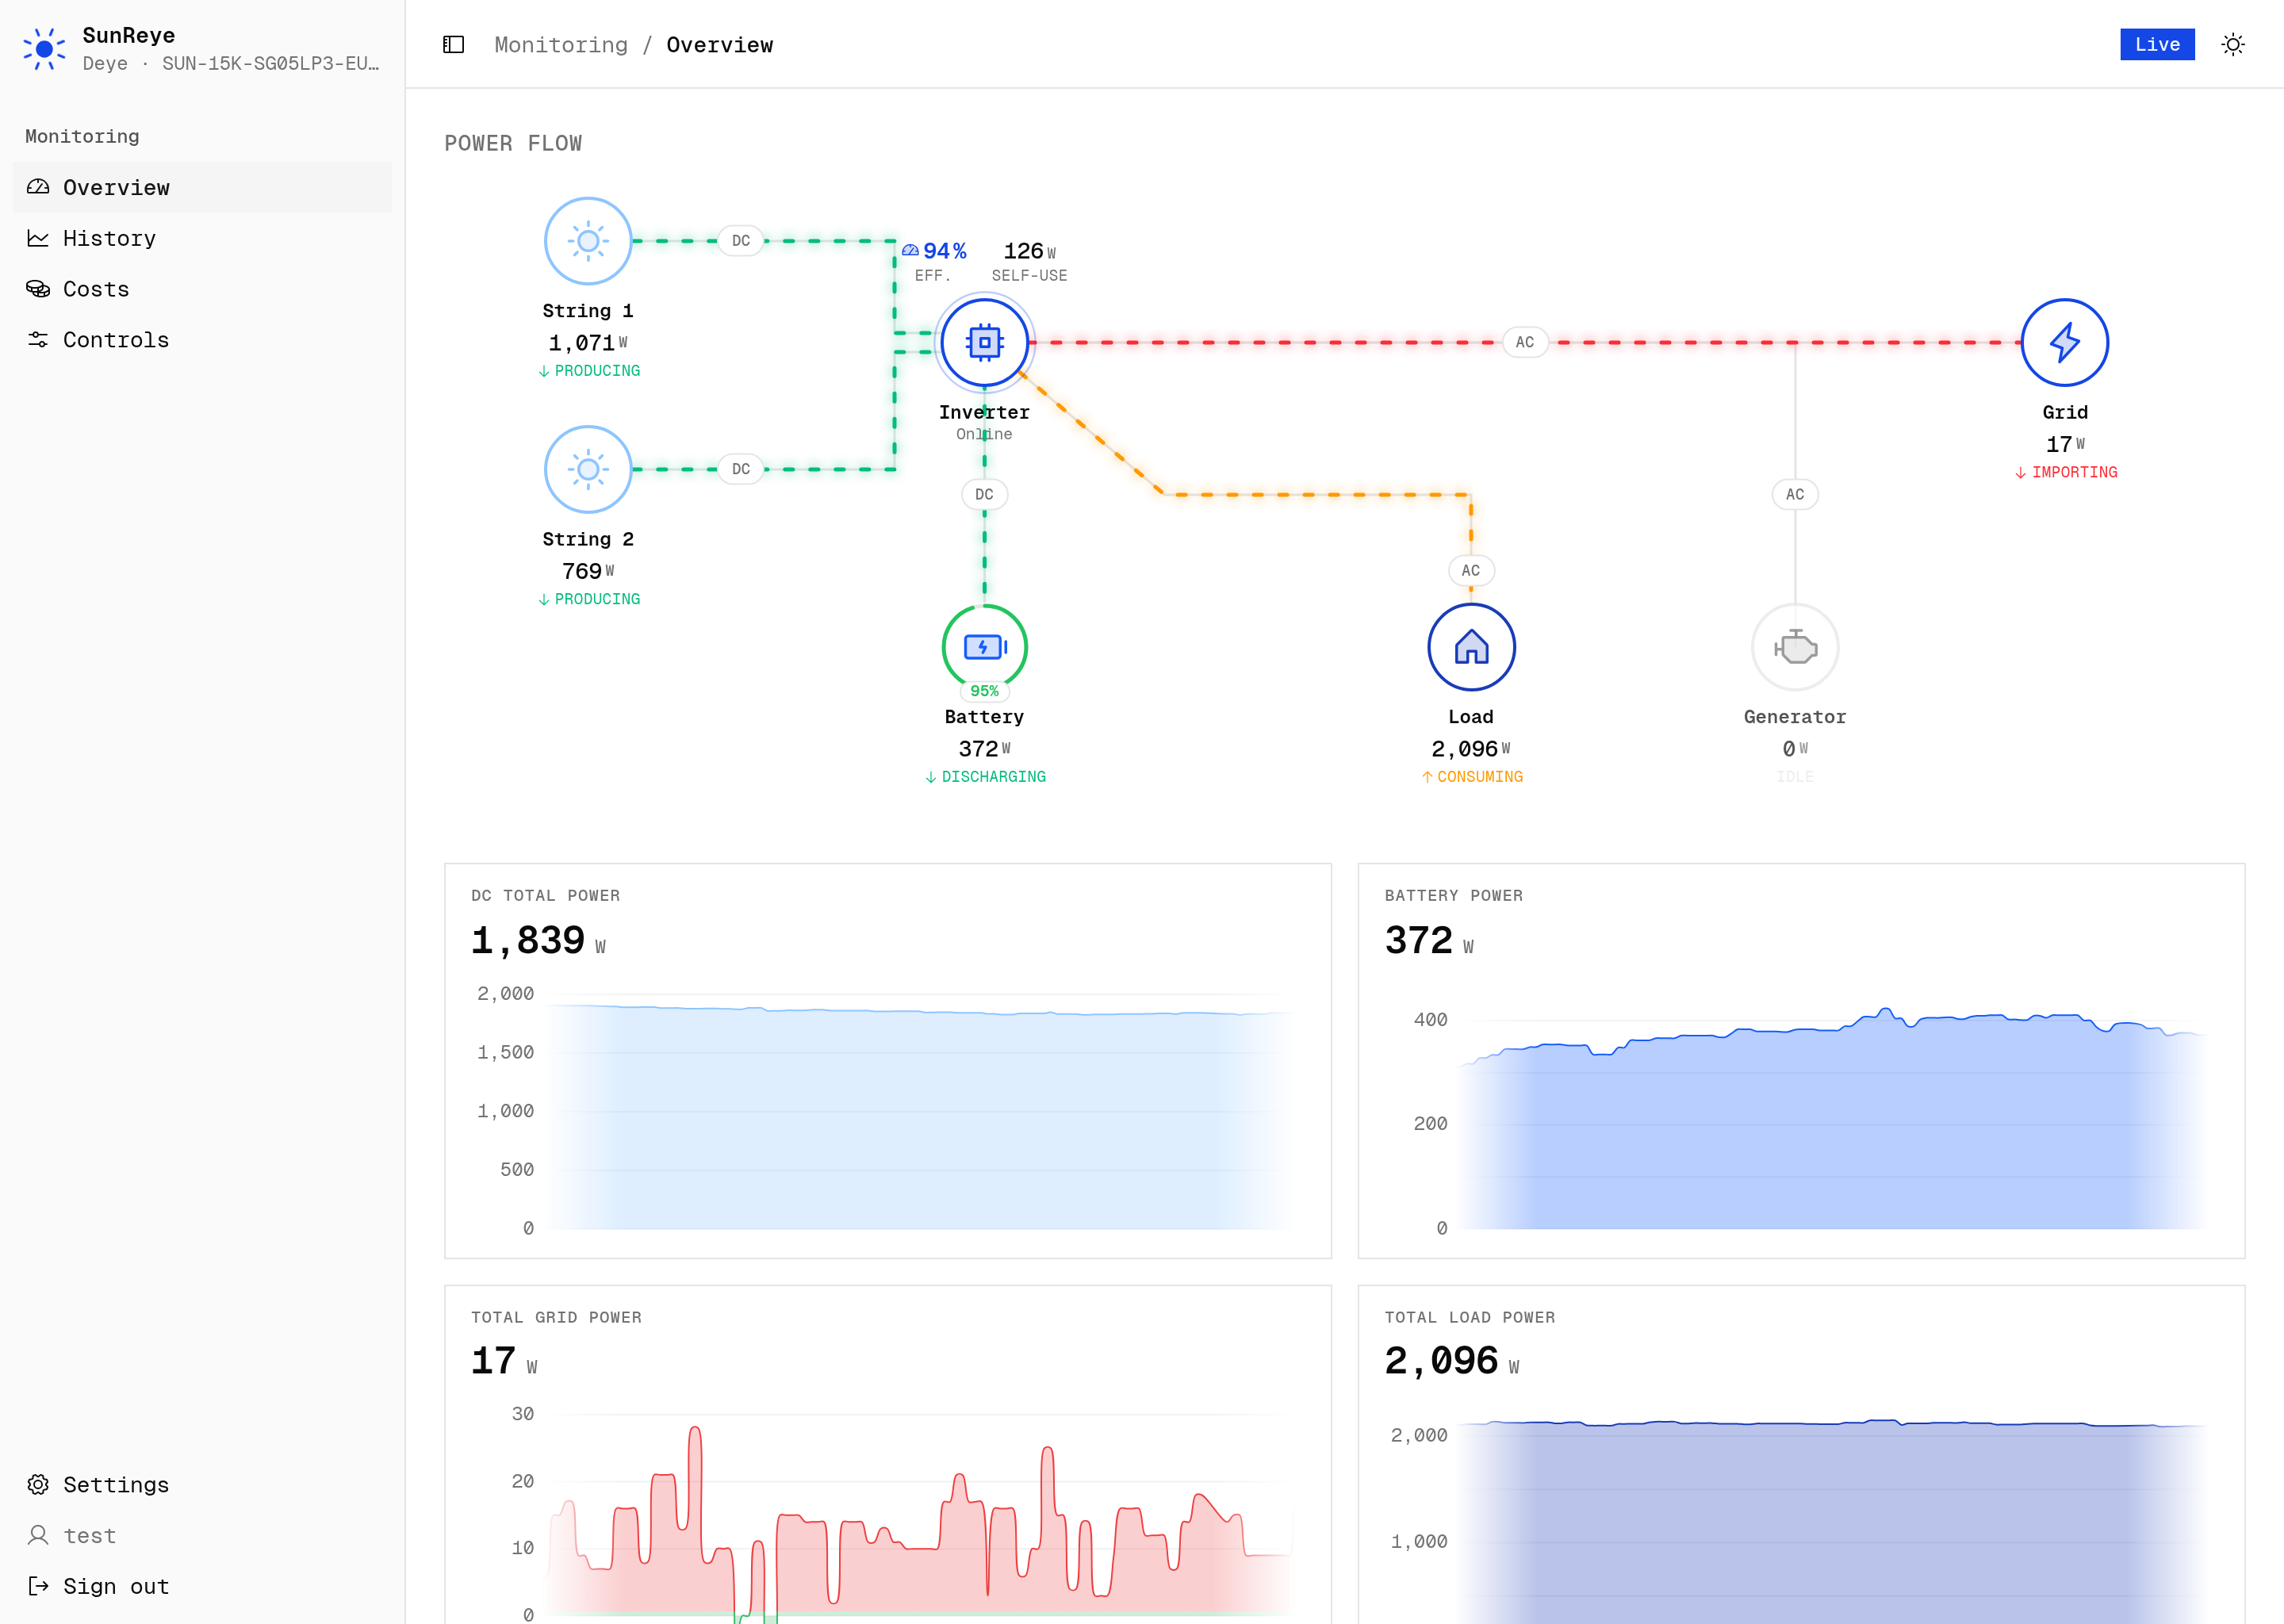
Task: Click the Overview breadcrumb text
Action: pos(720,45)
